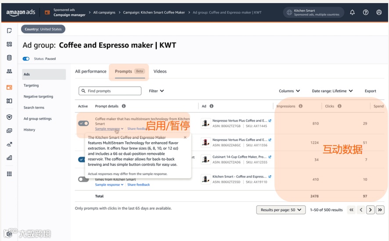Expand Sample response in last prompt row

pyautogui.click(x=109, y=185)
